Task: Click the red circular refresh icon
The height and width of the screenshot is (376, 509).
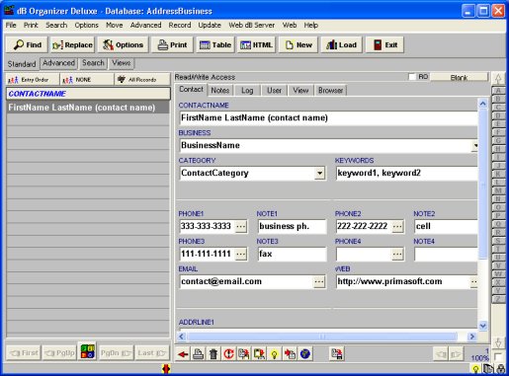Action: click(228, 354)
